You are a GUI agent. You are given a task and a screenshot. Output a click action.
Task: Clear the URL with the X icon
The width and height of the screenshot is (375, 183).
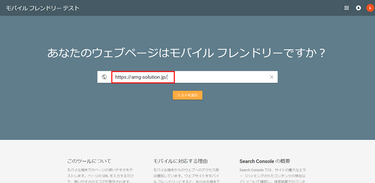[x=271, y=77]
